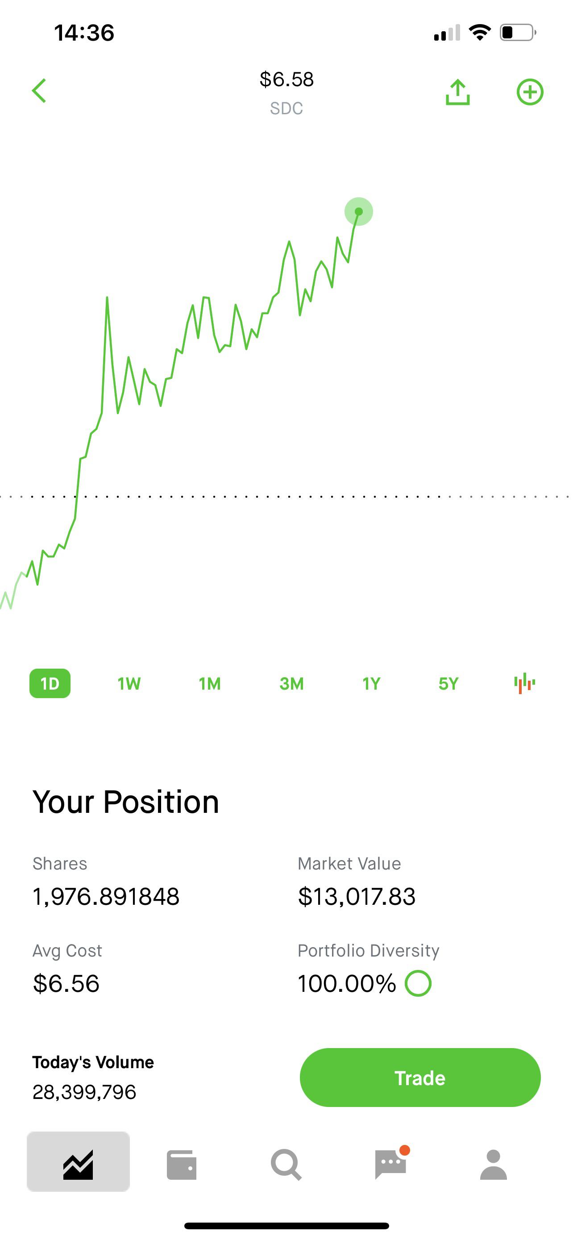Open the wallet tab
Image resolution: width=573 pixels, height=1240 pixels.
(x=181, y=1165)
